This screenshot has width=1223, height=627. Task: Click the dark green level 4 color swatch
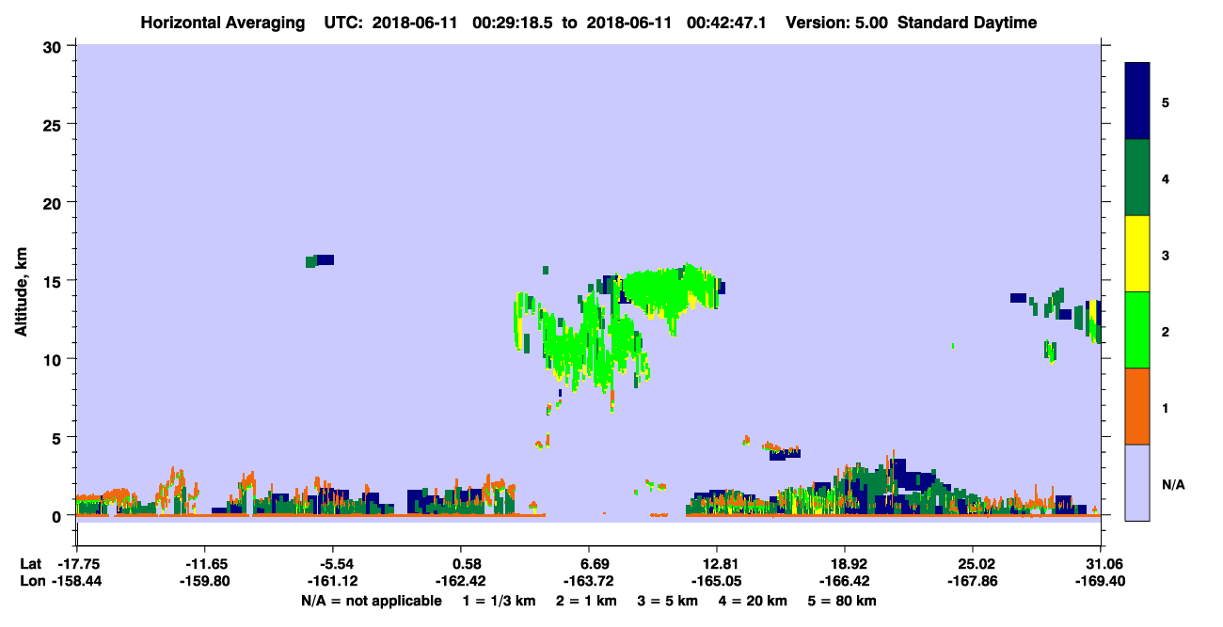pyautogui.click(x=1137, y=178)
